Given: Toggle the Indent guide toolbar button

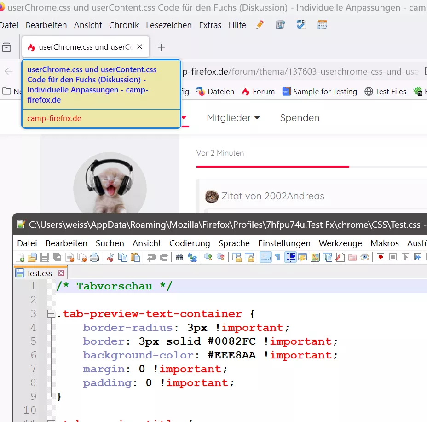Looking at the screenshot, I should (290, 257).
